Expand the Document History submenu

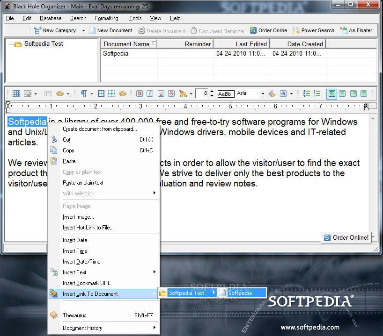pos(104,328)
